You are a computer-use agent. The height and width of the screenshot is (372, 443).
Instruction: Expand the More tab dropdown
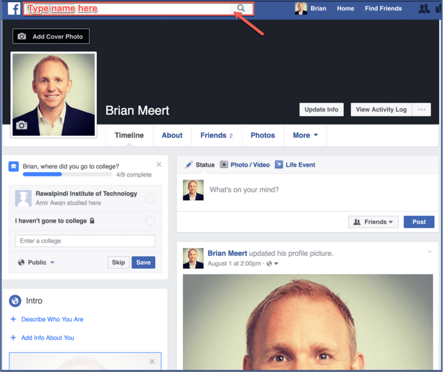[305, 136]
